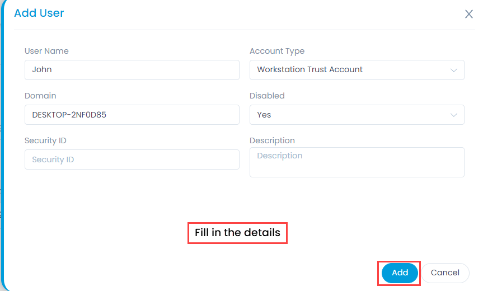Confirm with the blue Add button
483x291 pixels.
click(x=400, y=273)
